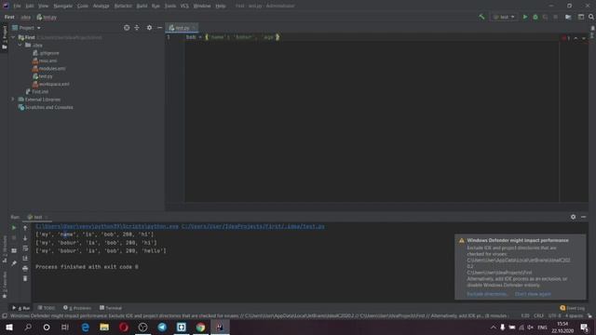Click Don't show again link in notification
Viewport: 596px width, 335px height.
(x=533, y=294)
